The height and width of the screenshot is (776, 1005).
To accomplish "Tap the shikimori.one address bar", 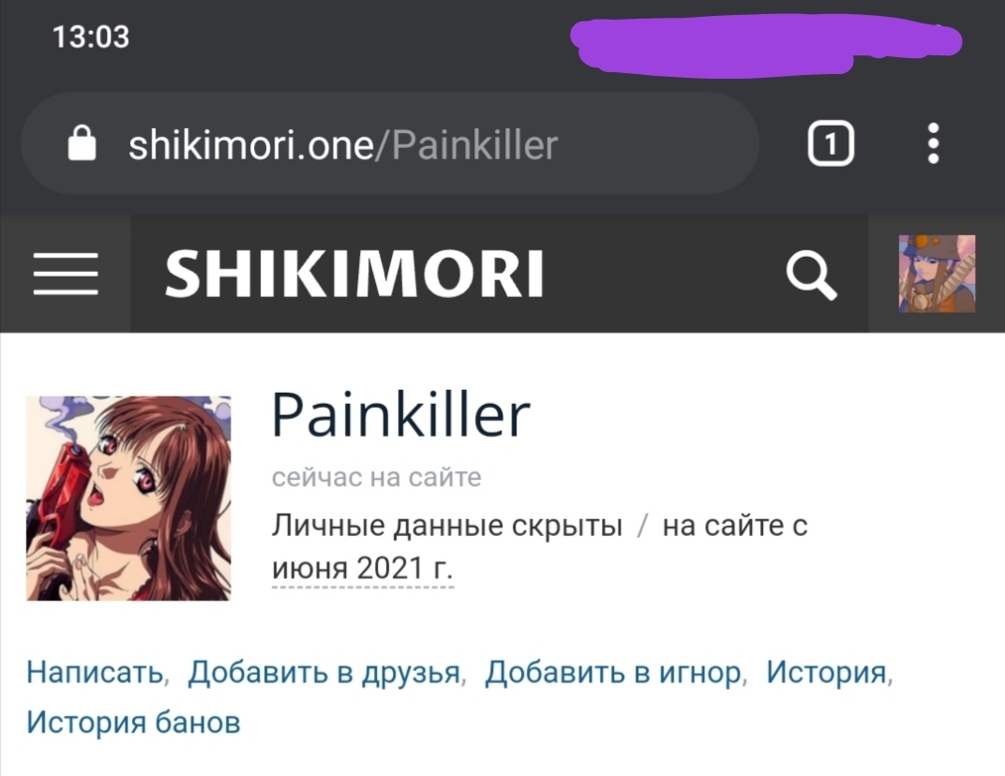I will tap(390, 143).
